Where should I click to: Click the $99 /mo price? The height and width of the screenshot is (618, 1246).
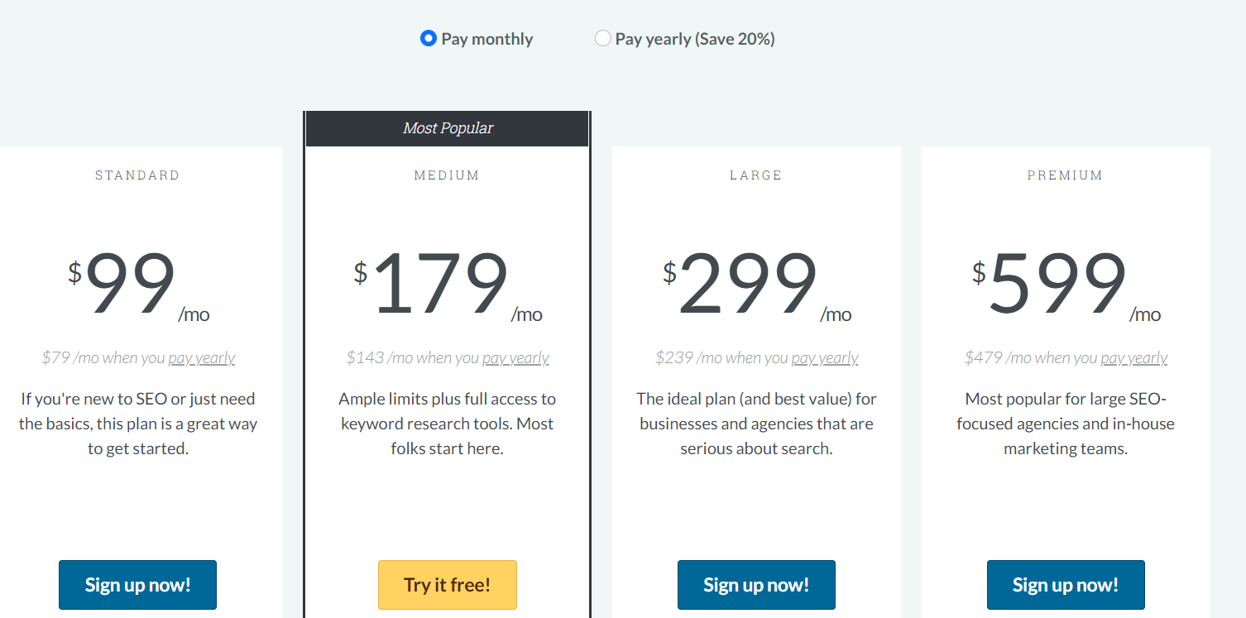coord(132,285)
